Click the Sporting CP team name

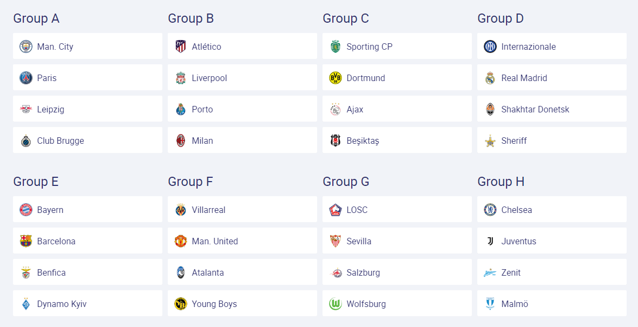click(x=370, y=46)
